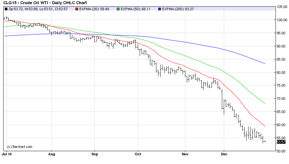Click the 105.00 price axis label
289x164 pixels.
pyautogui.click(x=281, y=7)
